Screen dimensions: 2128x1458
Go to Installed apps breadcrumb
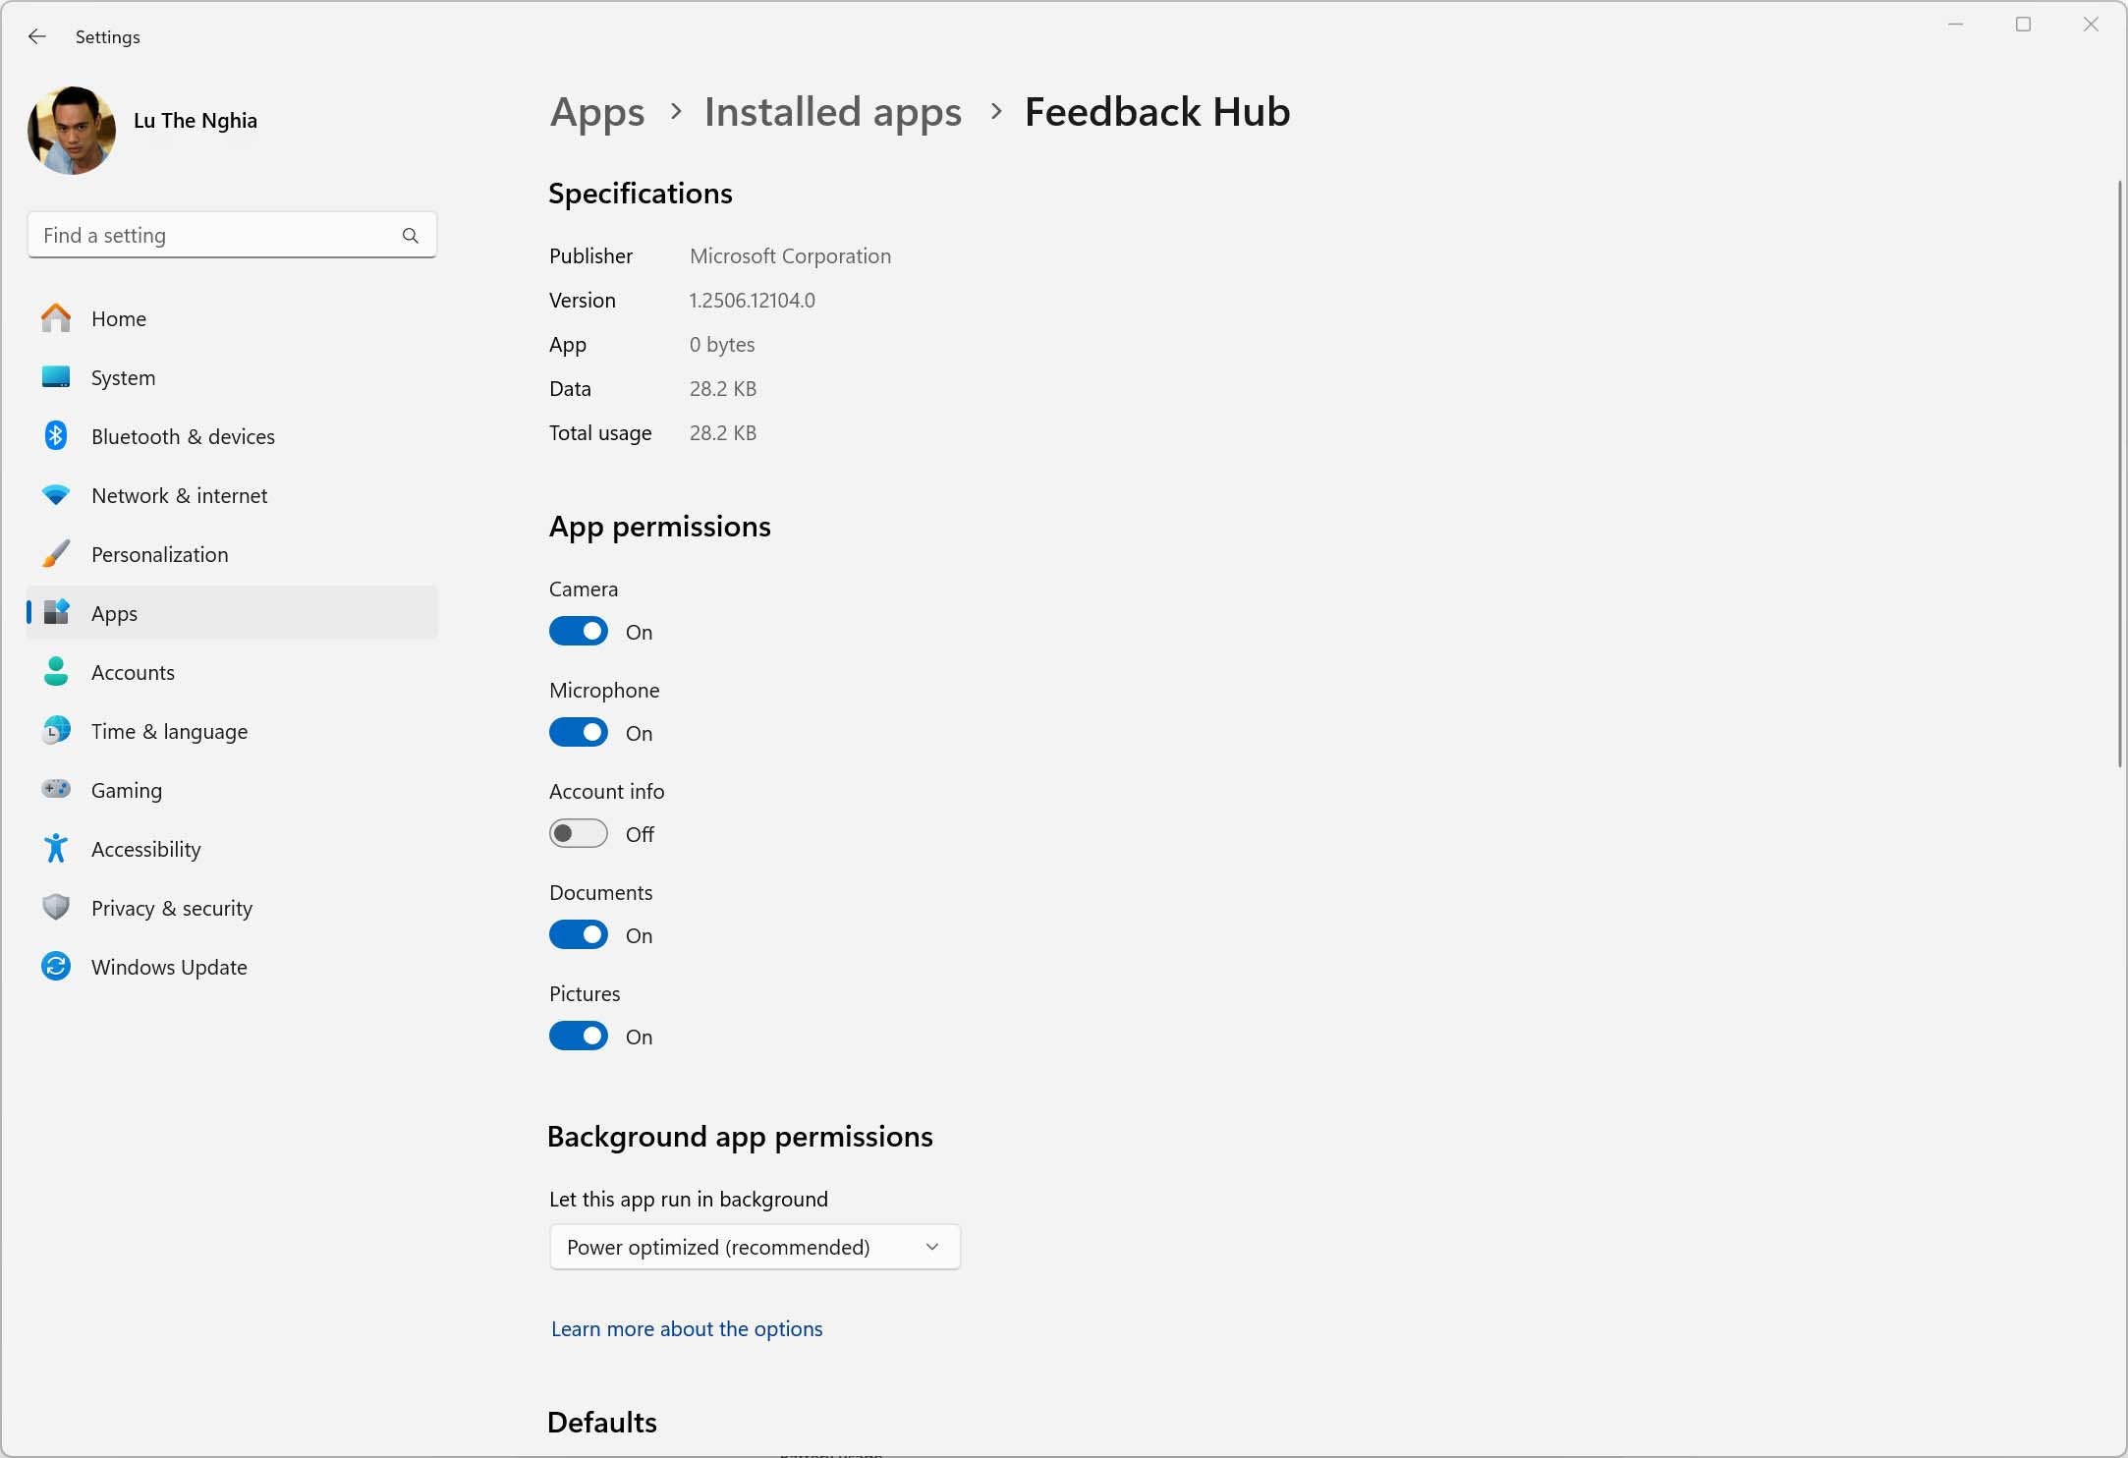(833, 112)
